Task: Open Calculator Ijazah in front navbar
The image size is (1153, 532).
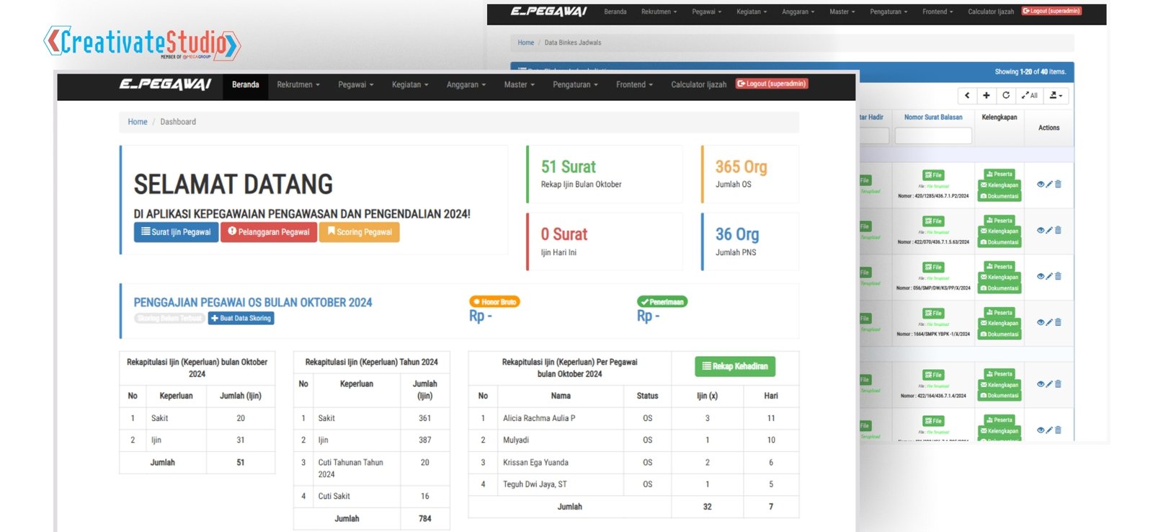Action: pyautogui.click(x=698, y=85)
